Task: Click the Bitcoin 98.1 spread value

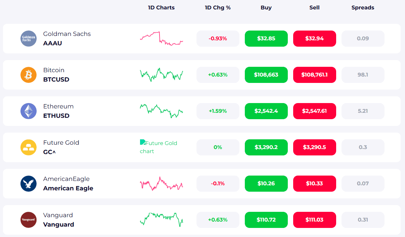Action: 363,75
